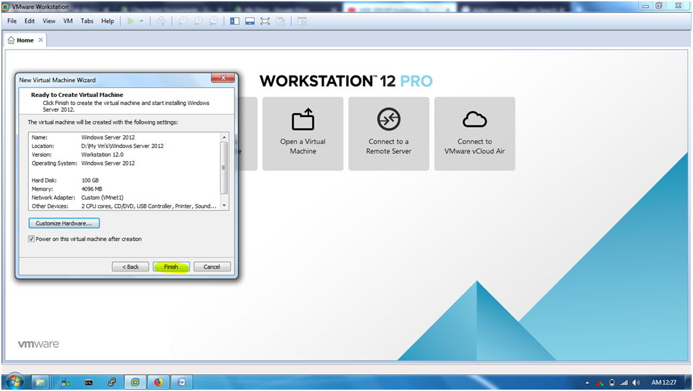Open Microsoft Word from the taskbar
Image resolution: width=693 pixels, height=391 pixels.
coord(181,382)
